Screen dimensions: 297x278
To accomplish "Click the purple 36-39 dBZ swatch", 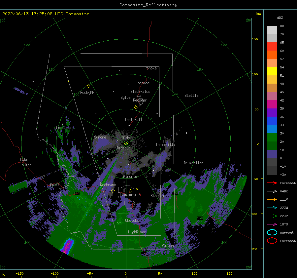I will pos(272,112).
